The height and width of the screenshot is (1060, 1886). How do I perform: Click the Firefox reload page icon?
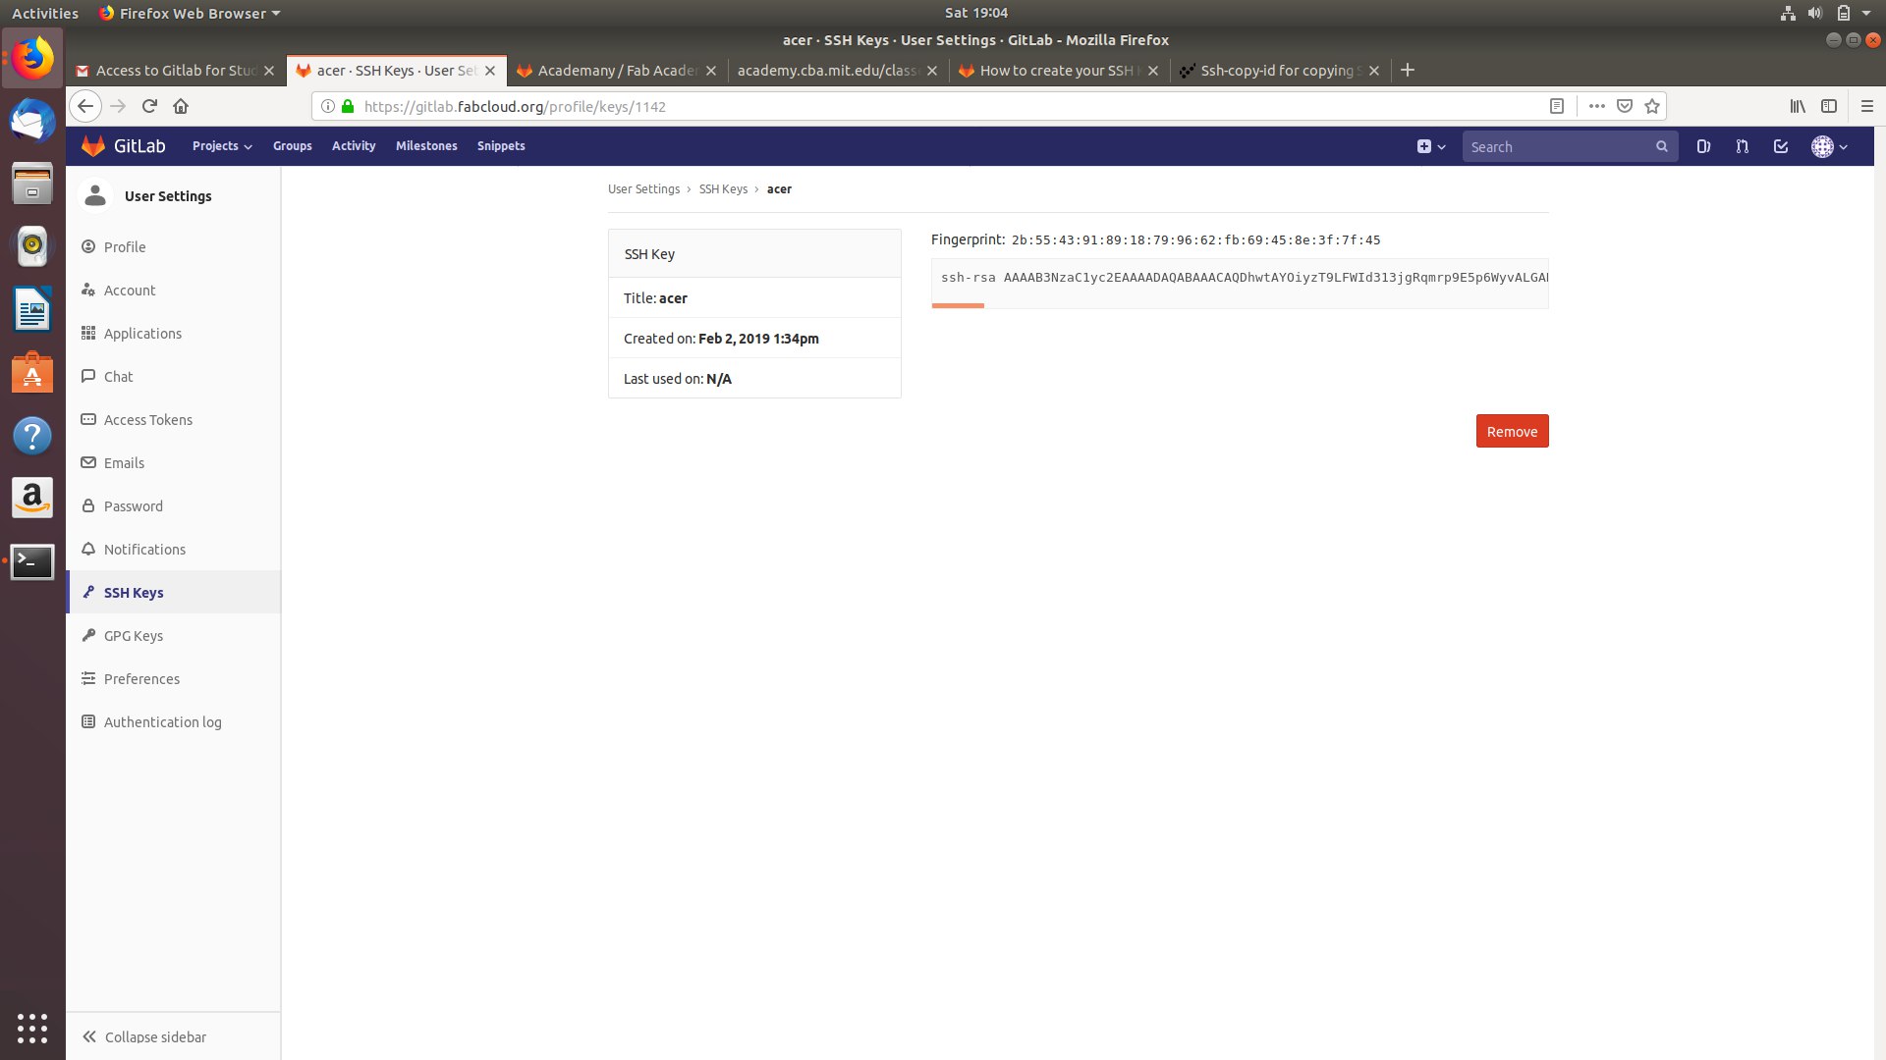coord(149,106)
